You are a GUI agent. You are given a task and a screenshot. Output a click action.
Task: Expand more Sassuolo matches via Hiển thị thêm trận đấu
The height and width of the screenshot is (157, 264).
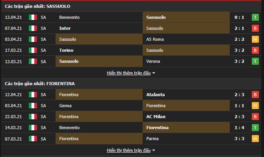click(128, 73)
